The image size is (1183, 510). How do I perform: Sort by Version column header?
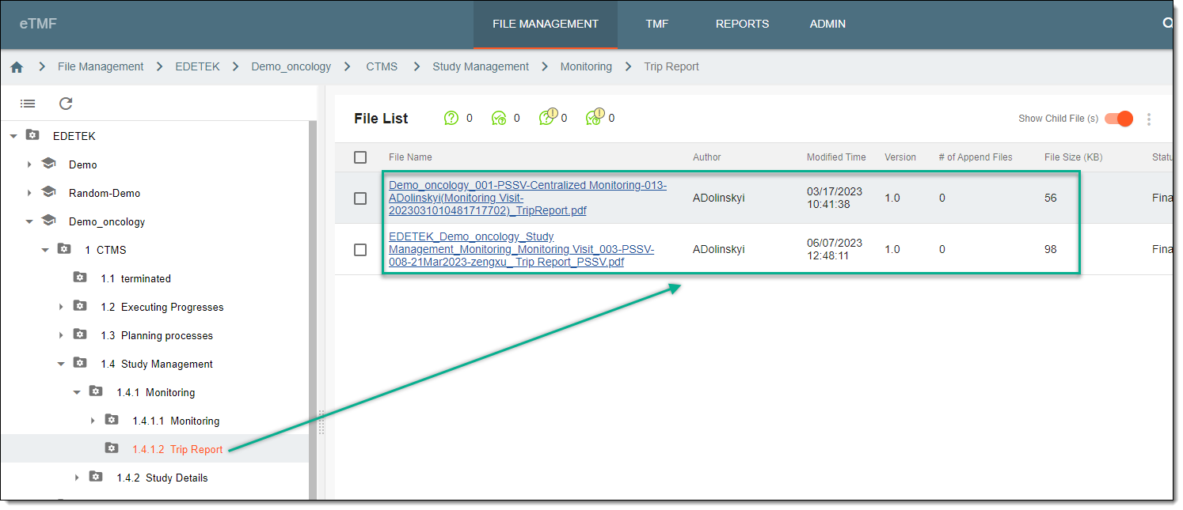point(900,157)
